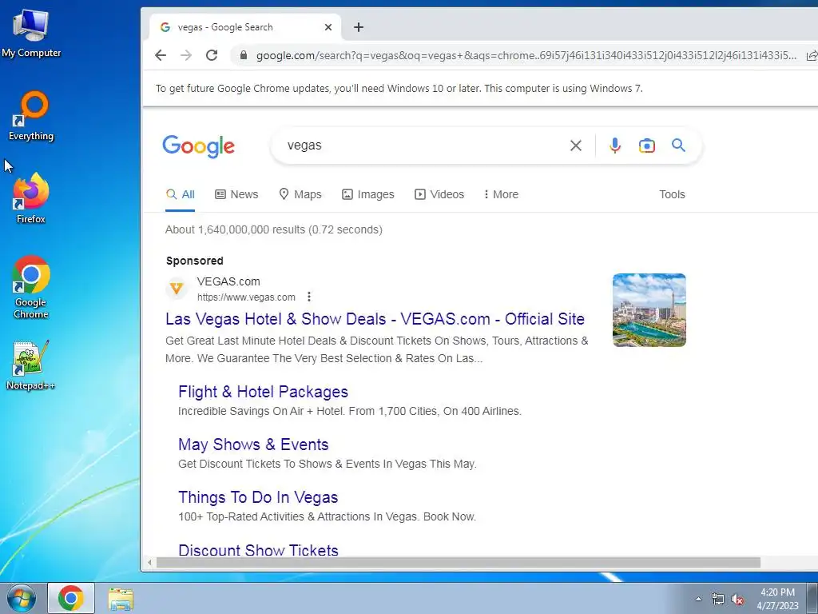Click the forward navigation arrow
This screenshot has height=614, width=818.
point(186,55)
